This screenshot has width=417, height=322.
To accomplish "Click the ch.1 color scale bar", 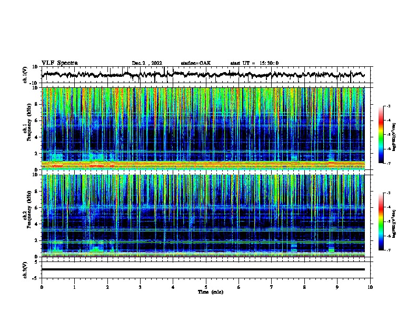I will point(381,135).
